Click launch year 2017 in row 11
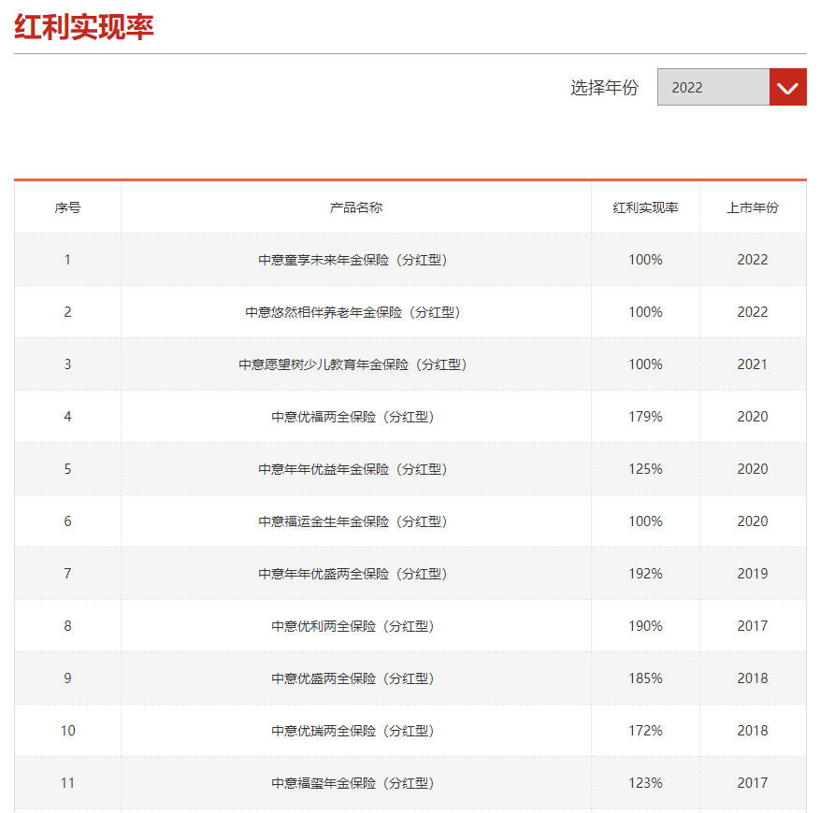The width and height of the screenshot is (820, 813). point(753,783)
